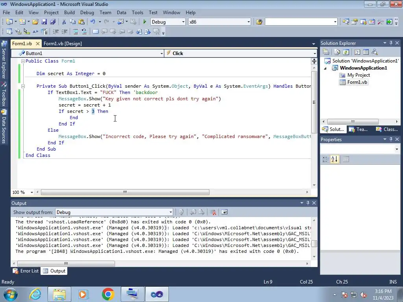Click the View Code icon in Solution Explorer
This screenshot has height=302, width=403.
pos(357,52)
